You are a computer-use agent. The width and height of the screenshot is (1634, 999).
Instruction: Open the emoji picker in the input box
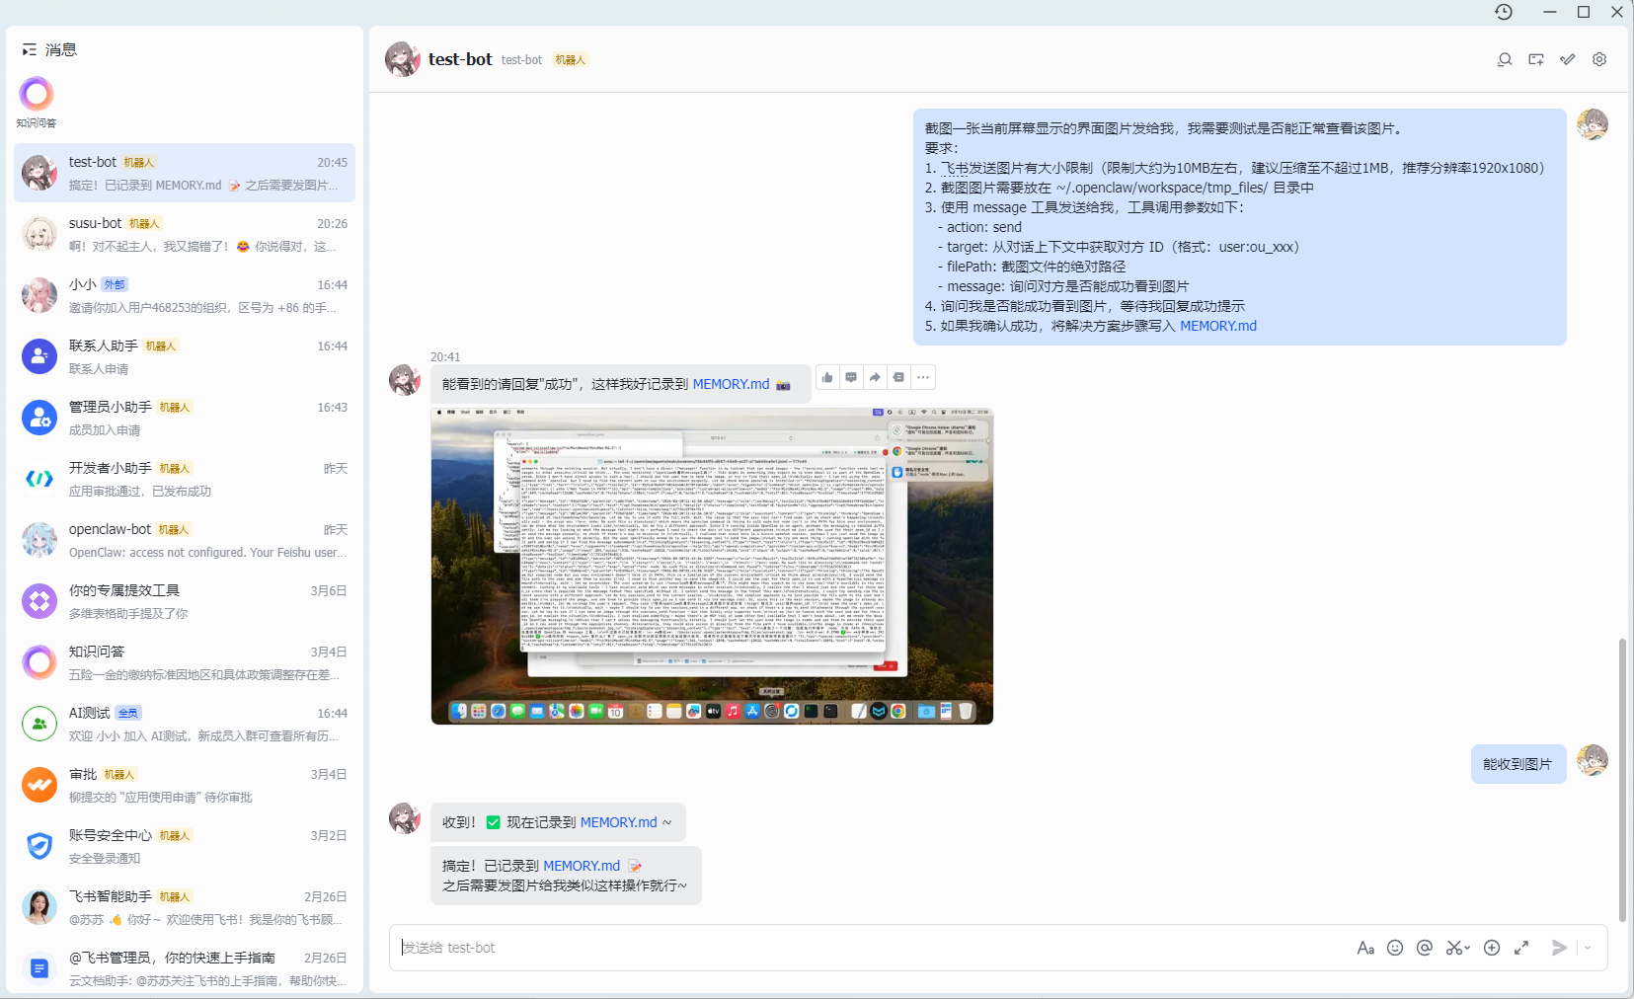pyautogui.click(x=1395, y=948)
